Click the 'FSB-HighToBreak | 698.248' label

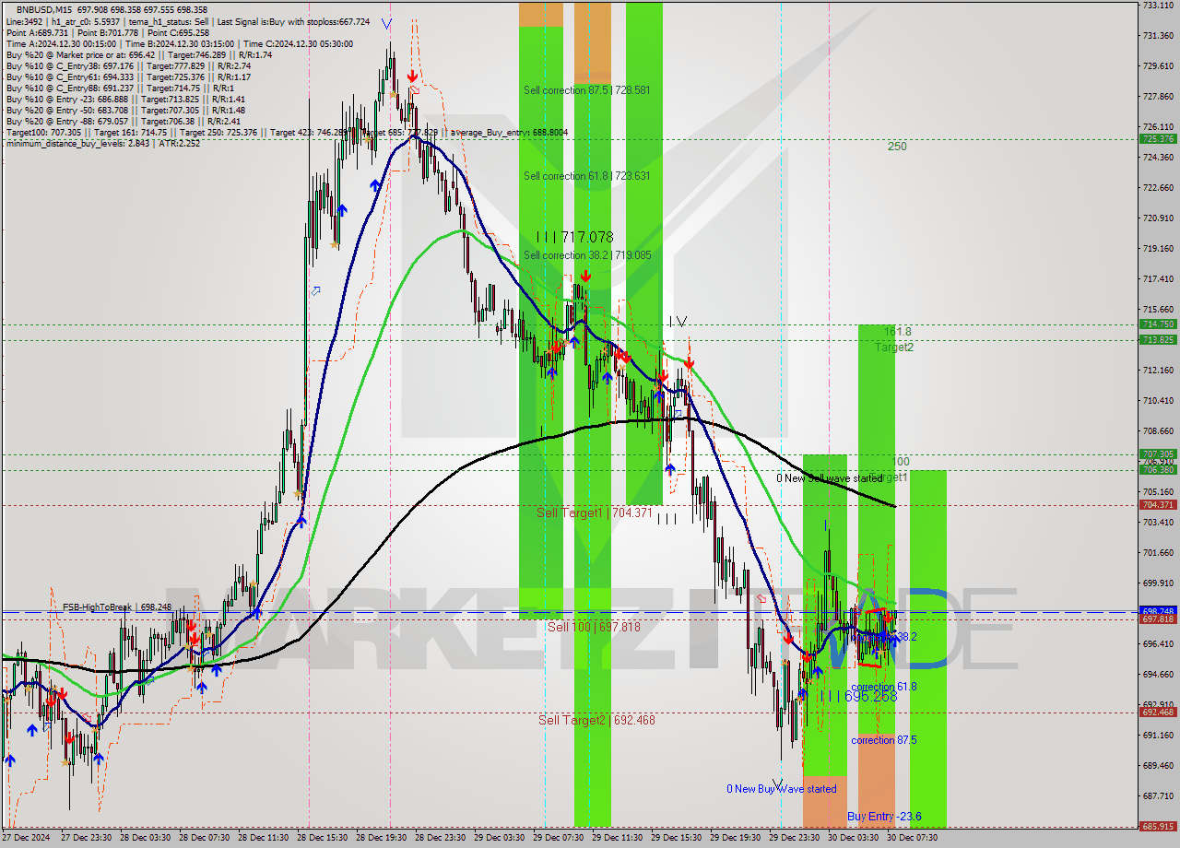point(117,607)
